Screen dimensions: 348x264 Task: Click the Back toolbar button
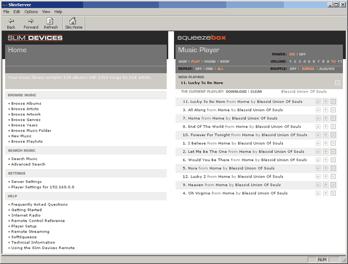(x=11, y=23)
